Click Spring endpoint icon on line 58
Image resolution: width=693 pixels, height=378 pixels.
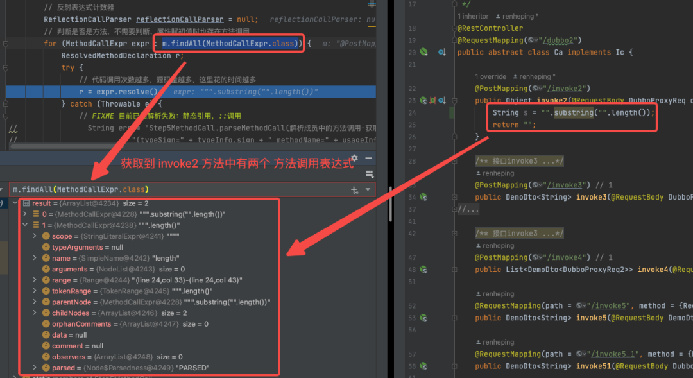[424, 366]
